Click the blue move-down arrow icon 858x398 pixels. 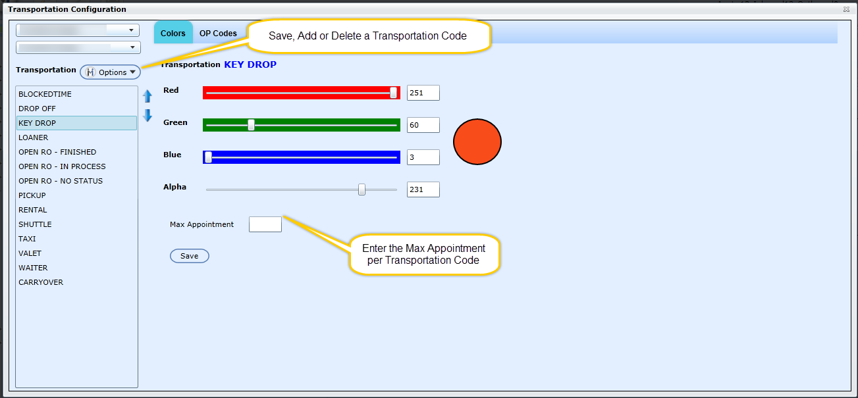(147, 116)
